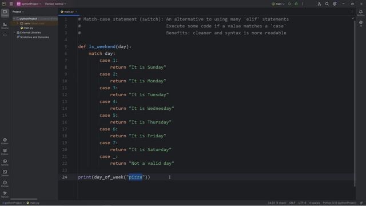This screenshot has width=366, height=206.
Task: Click the lock icon in status bar
Action: click(361, 203)
